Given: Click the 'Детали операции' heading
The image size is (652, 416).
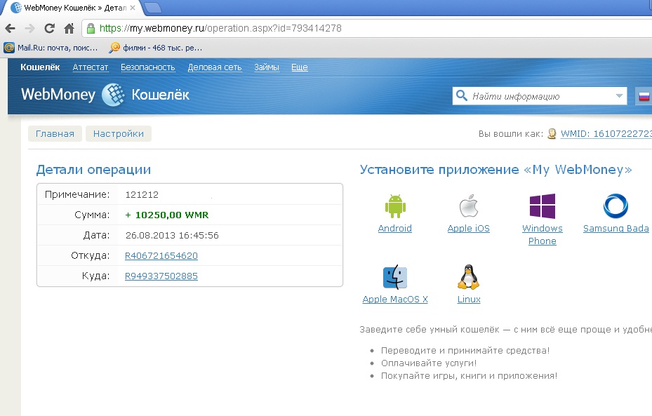Looking at the screenshot, I should click(x=93, y=170).
